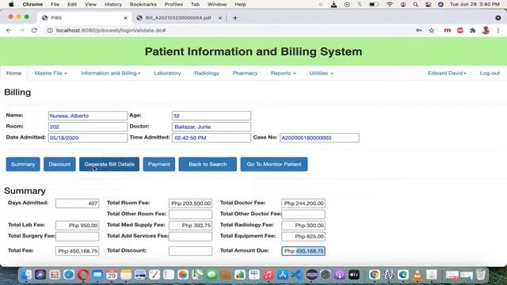Open Trash in the Dock
Image resolution: width=507 pixels, height=285 pixels.
[481, 275]
